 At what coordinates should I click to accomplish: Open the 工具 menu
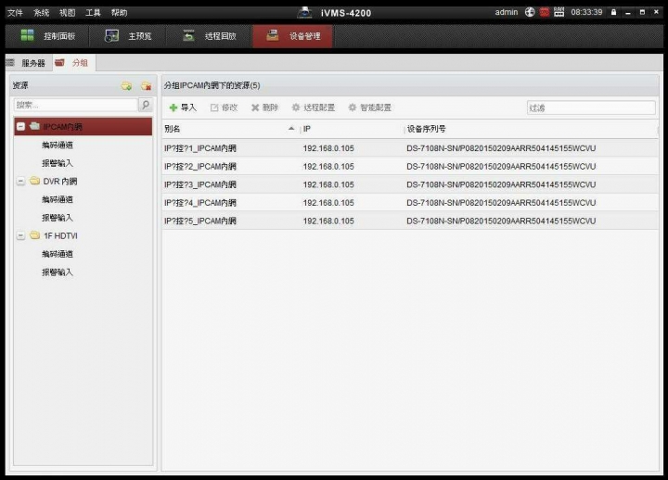[x=93, y=12]
